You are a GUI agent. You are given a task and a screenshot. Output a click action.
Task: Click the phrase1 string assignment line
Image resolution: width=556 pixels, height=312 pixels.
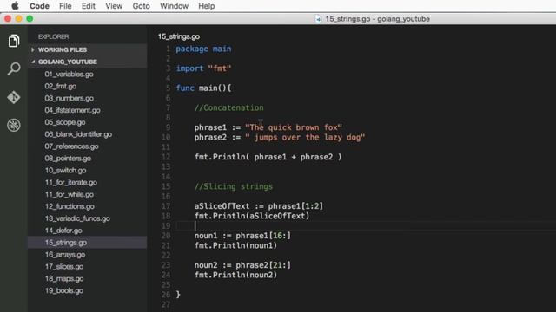click(268, 127)
